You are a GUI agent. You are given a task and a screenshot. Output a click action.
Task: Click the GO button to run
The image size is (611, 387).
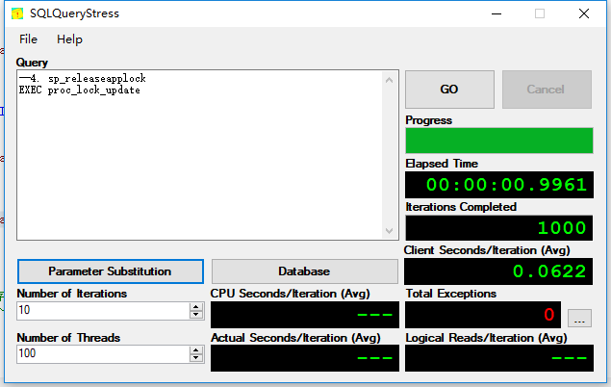pyautogui.click(x=449, y=90)
